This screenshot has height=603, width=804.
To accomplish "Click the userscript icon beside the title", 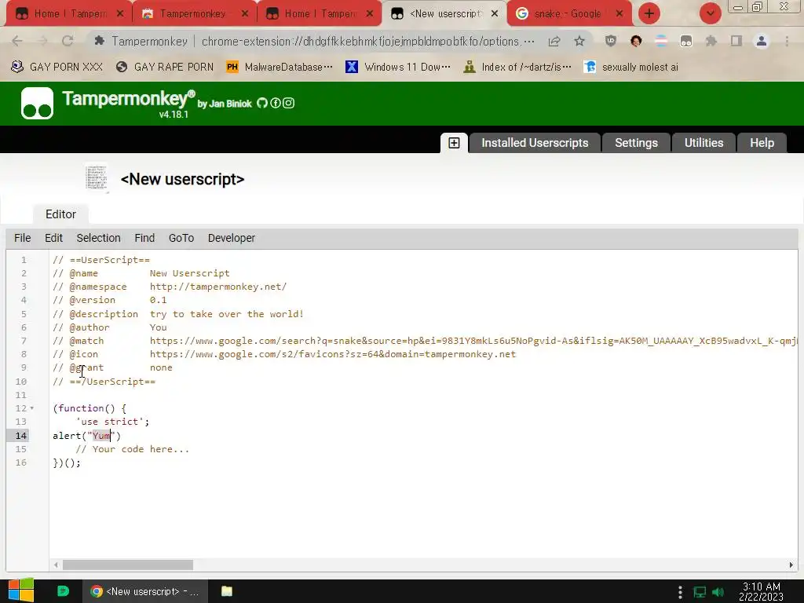I will 97,178.
